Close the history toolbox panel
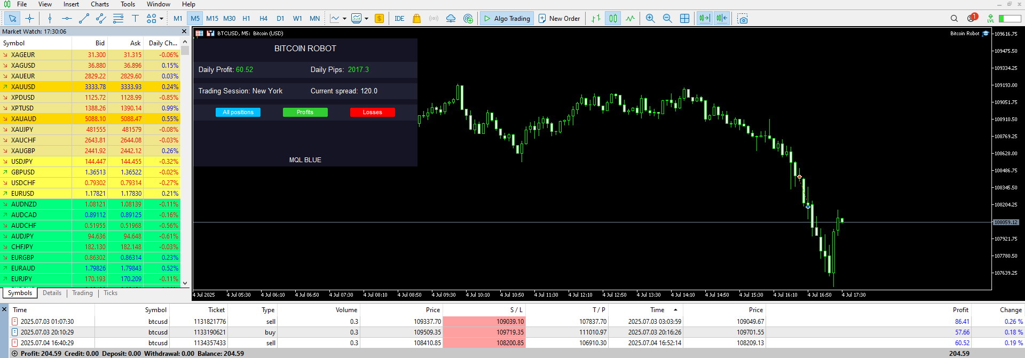This screenshot has width=1025, height=358. point(4,309)
